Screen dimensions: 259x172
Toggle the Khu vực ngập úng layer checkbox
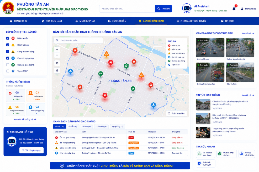coord(8,58)
